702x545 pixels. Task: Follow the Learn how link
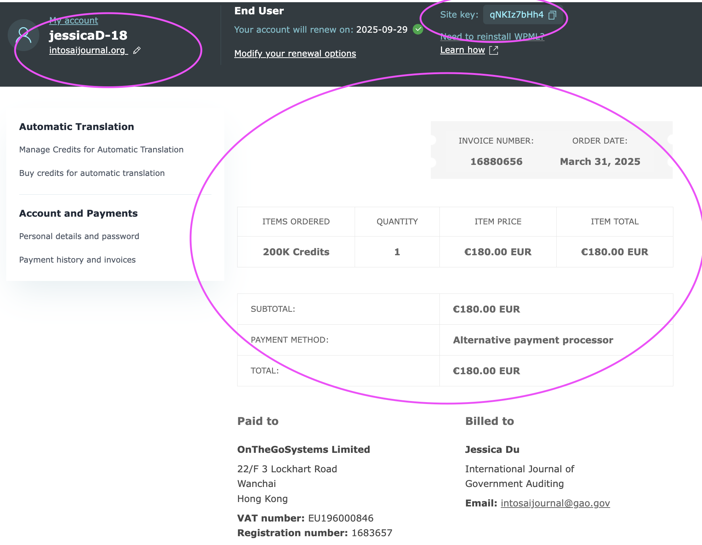462,50
